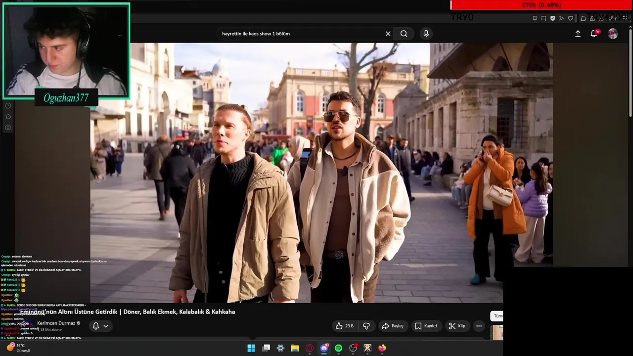The width and height of the screenshot is (633, 356).
Task: Create a clip with Klip button
Action: [457, 326]
